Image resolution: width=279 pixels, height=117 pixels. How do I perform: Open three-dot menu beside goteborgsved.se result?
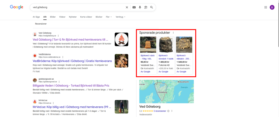[59, 82]
